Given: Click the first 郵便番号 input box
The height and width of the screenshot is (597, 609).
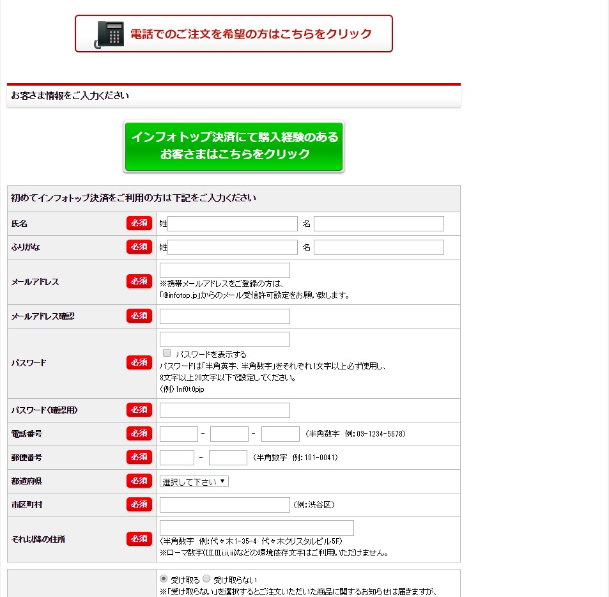Looking at the screenshot, I should (x=177, y=458).
